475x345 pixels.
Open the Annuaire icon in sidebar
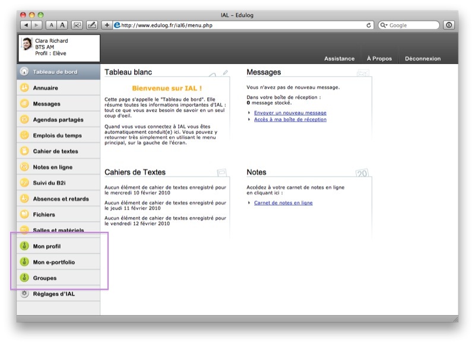click(x=24, y=88)
